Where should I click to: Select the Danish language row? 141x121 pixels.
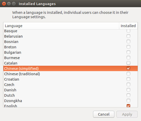click(x=70, y=90)
